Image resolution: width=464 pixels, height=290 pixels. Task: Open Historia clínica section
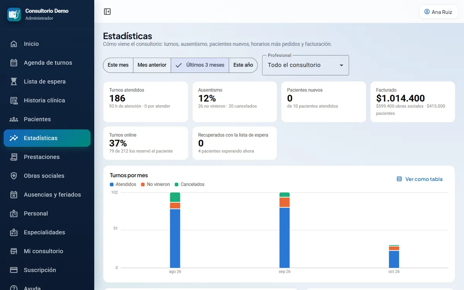point(47,101)
